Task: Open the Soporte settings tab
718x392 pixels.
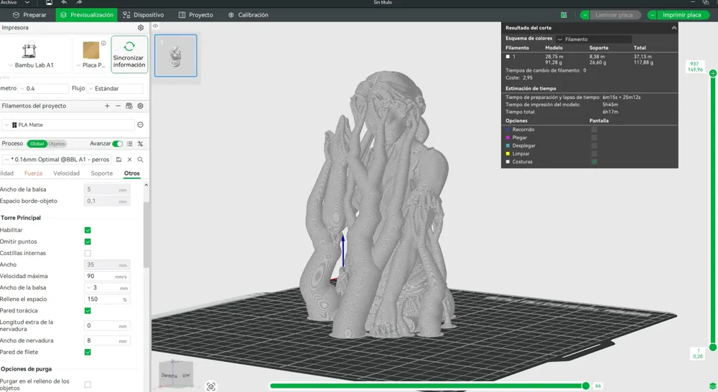Action: click(x=102, y=173)
